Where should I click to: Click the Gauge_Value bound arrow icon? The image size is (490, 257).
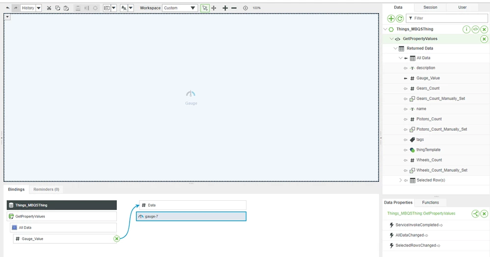click(x=406, y=78)
